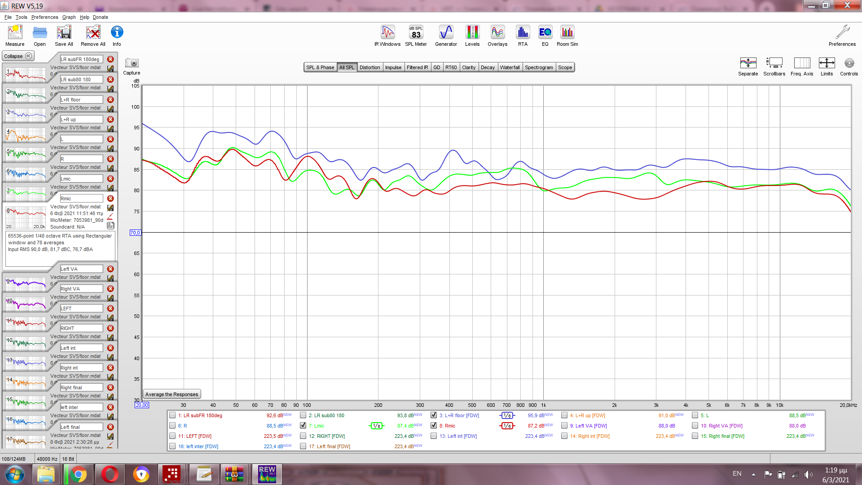
Task: Open graph Controls gear
Action: [849, 66]
